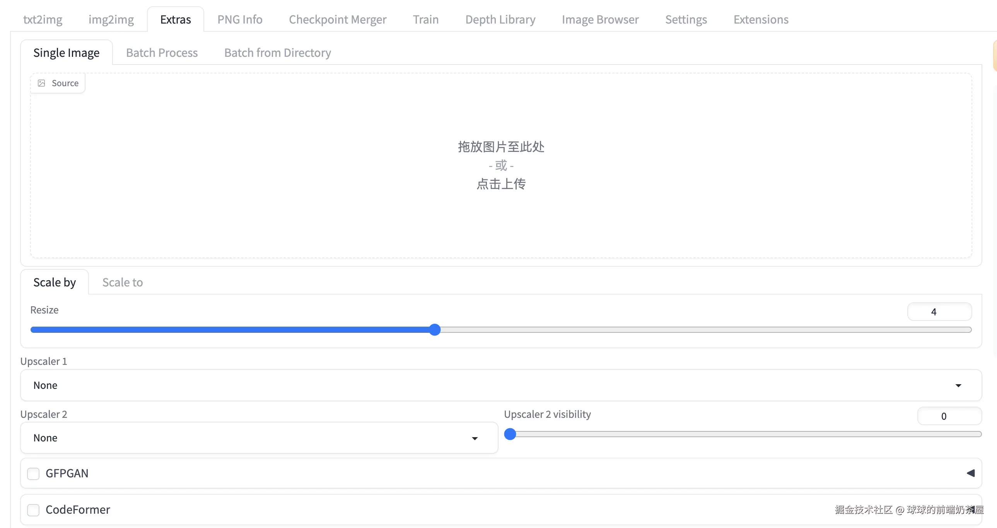This screenshot has height=528, width=997.
Task: Select the Batch Process tab
Action: 162,53
